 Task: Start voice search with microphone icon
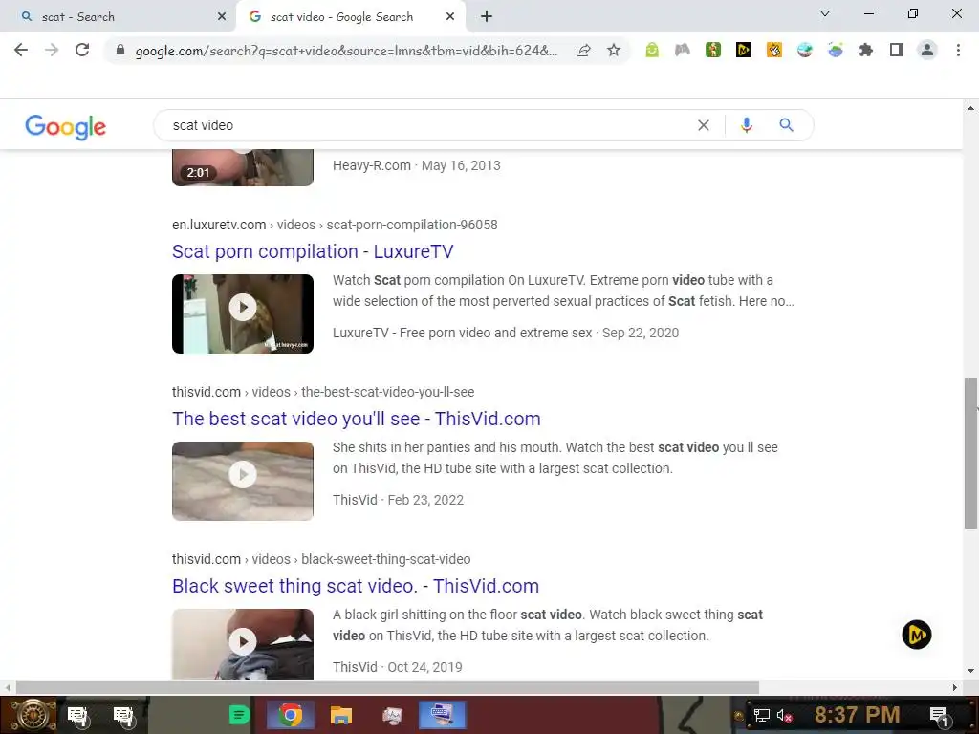tap(746, 125)
